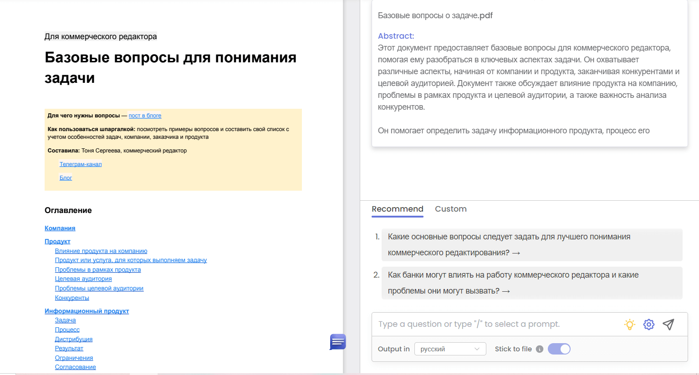Click the question input field

(496, 324)
